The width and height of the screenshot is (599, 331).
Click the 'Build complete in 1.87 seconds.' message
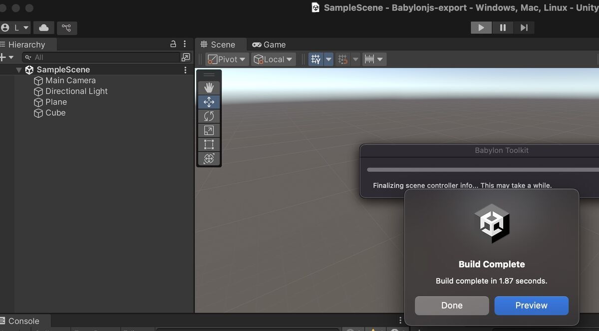(x=491, y=281)
